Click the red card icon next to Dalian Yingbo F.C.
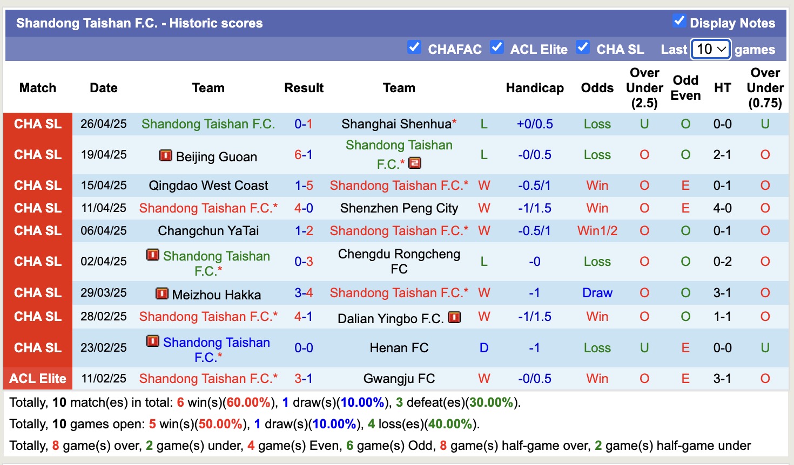794x465 pixels. 455,317
